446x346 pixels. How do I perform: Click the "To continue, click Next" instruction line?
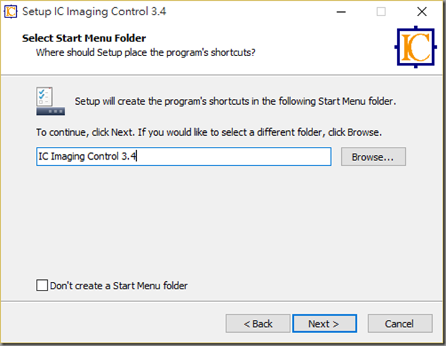[209, 132]
